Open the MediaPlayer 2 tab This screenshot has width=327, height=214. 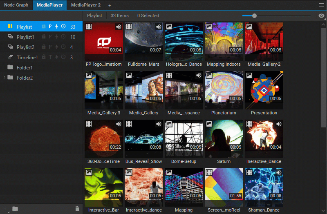[x=86, y=5]
